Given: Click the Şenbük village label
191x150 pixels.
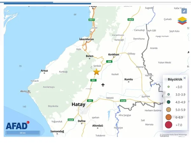Looking at the screenshot, I should pos(97,66).
